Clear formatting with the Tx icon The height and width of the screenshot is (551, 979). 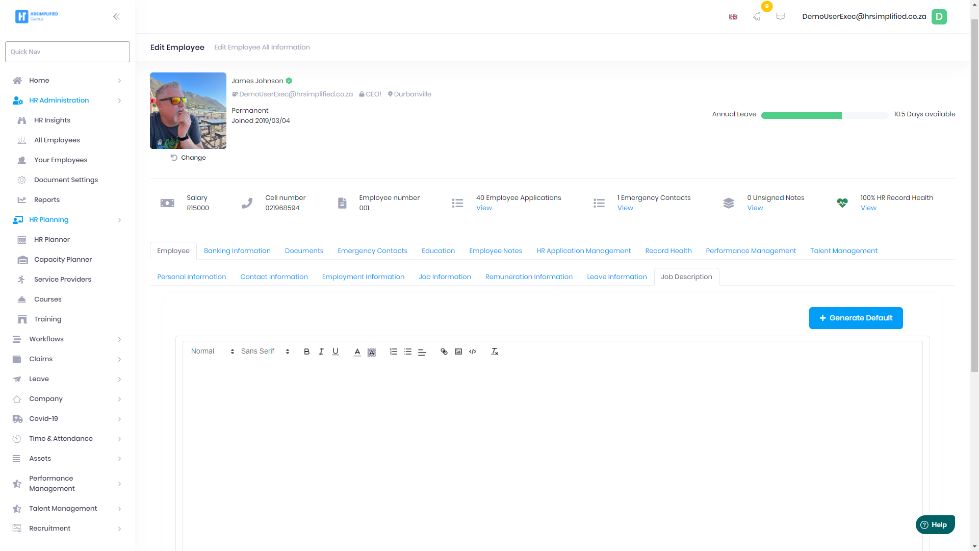point(494,352)
